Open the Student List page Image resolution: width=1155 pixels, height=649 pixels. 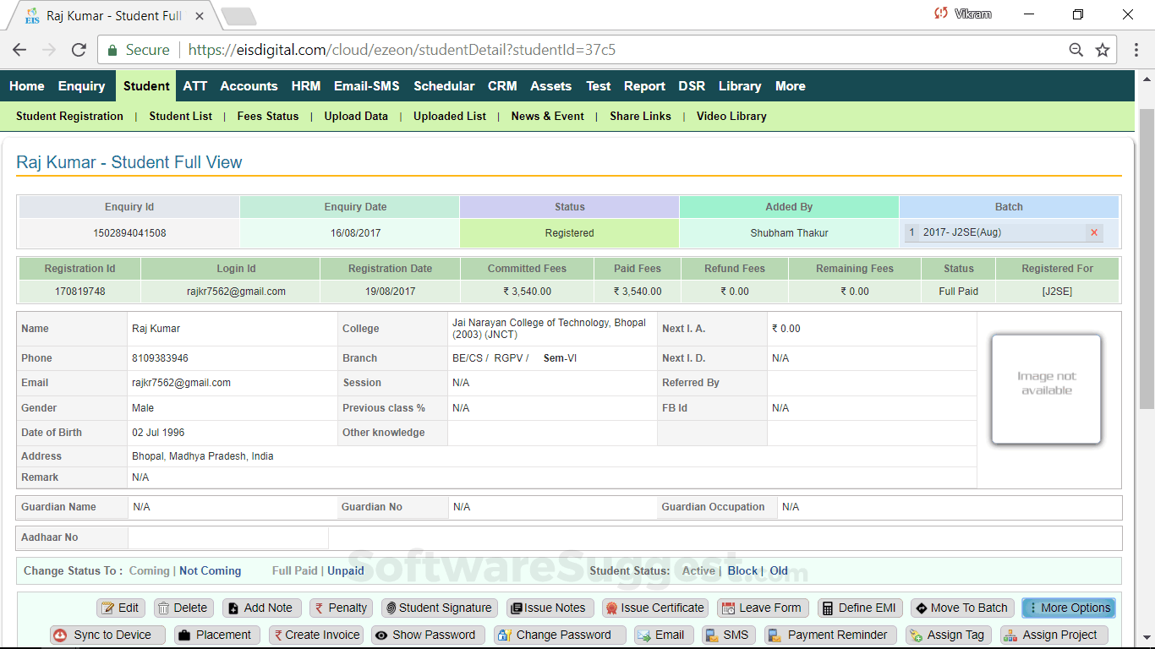click(x=181, y=117)
